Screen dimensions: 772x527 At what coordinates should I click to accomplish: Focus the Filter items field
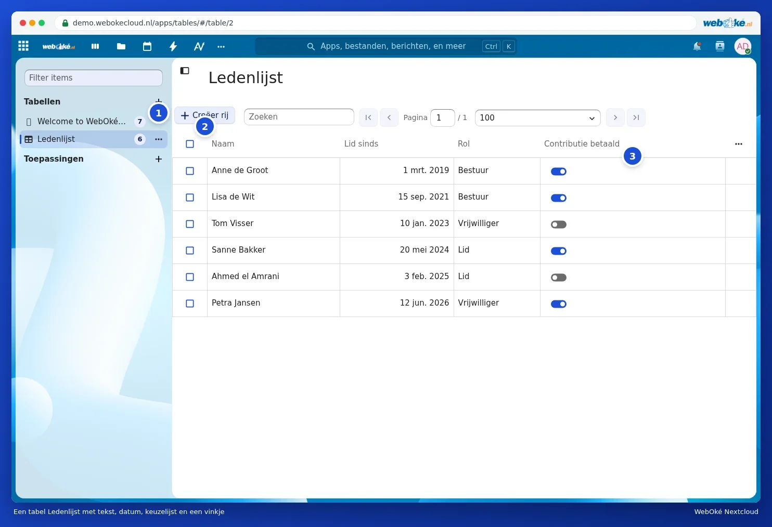(94, 78)
